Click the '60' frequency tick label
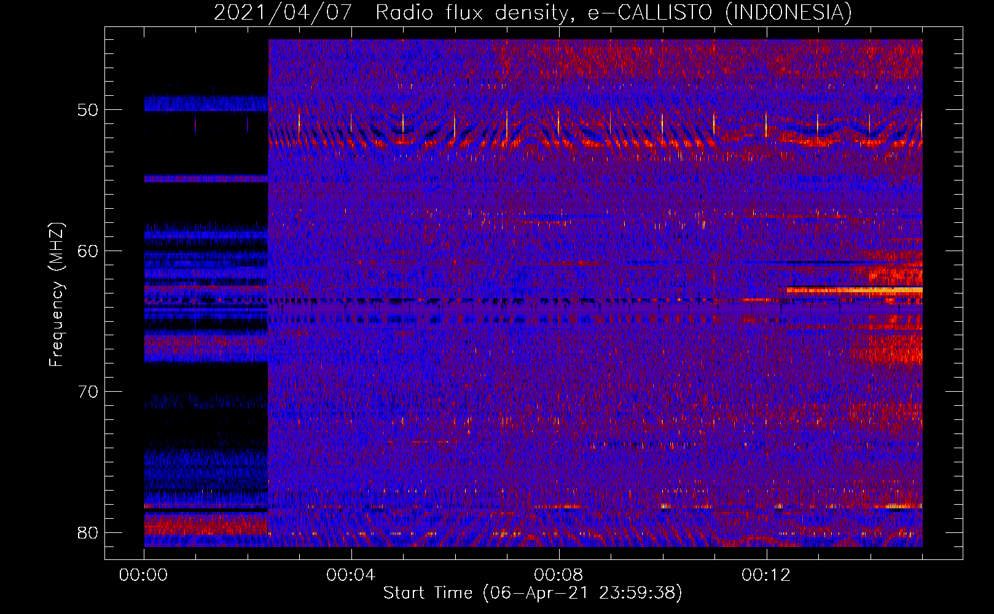 pyautogui.click(x=88, y=251)
